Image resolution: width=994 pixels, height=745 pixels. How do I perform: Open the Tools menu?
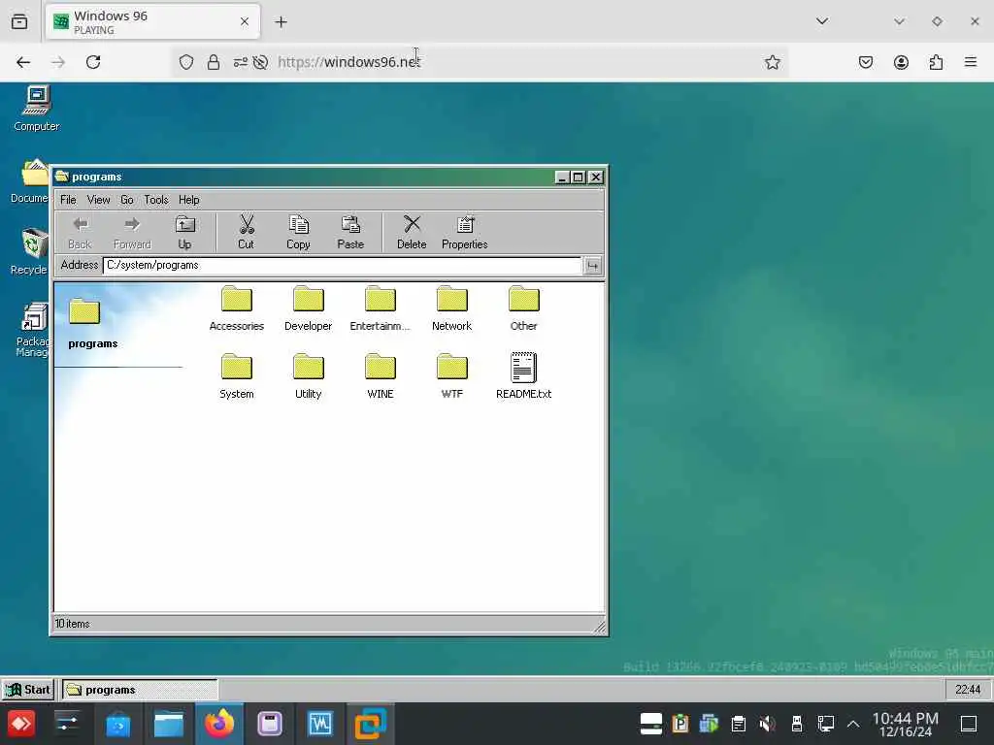point(156,200)
